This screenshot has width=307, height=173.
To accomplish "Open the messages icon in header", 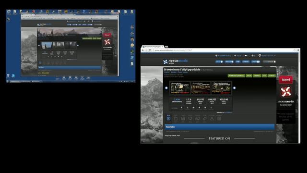I will click(246, 56).
